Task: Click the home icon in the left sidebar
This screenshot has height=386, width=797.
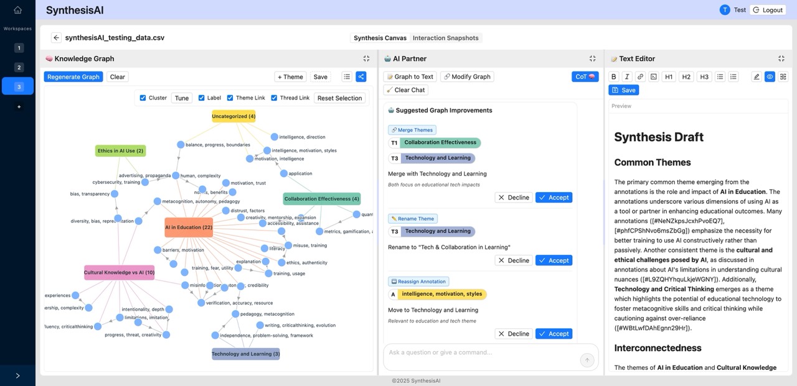Action: [x=17, y=9]
